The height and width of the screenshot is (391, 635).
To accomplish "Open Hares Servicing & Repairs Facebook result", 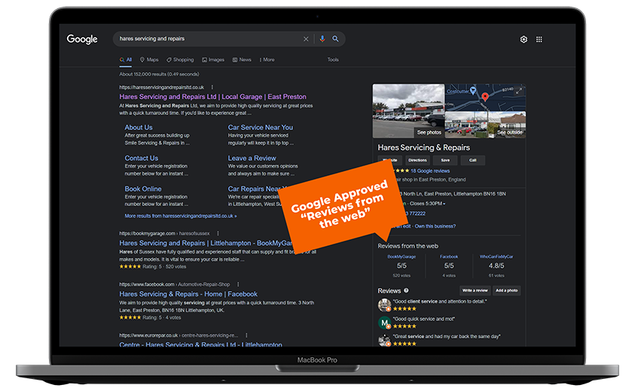I will click(188, 294).
